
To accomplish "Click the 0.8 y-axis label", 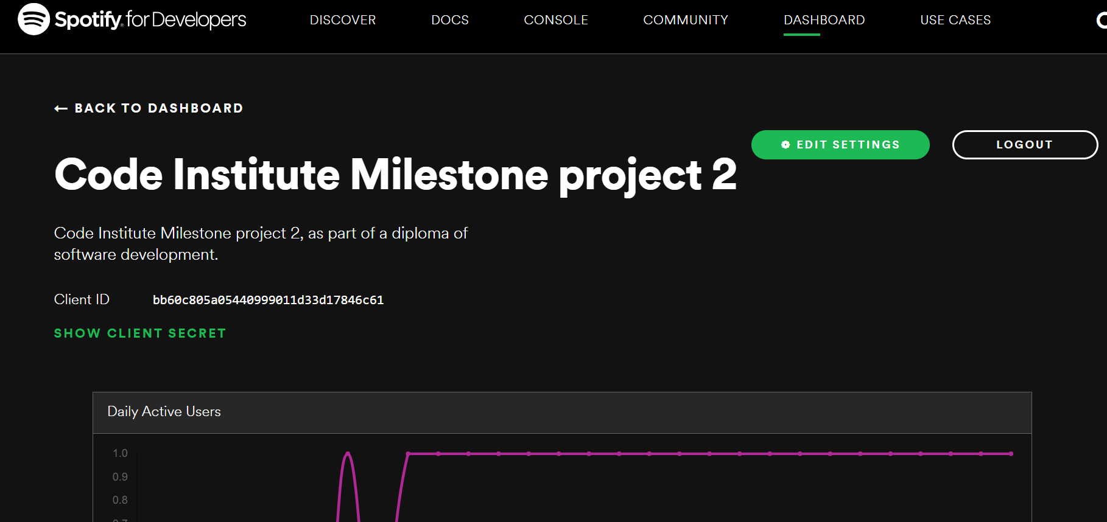I will tap(120, 500).
